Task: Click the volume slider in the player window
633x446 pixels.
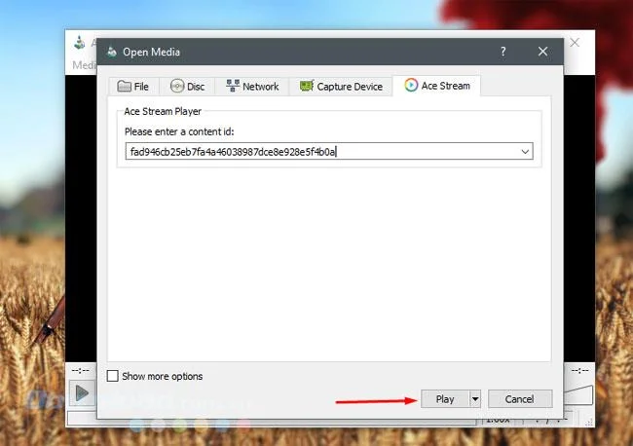Action: click(x=578, y=394)
